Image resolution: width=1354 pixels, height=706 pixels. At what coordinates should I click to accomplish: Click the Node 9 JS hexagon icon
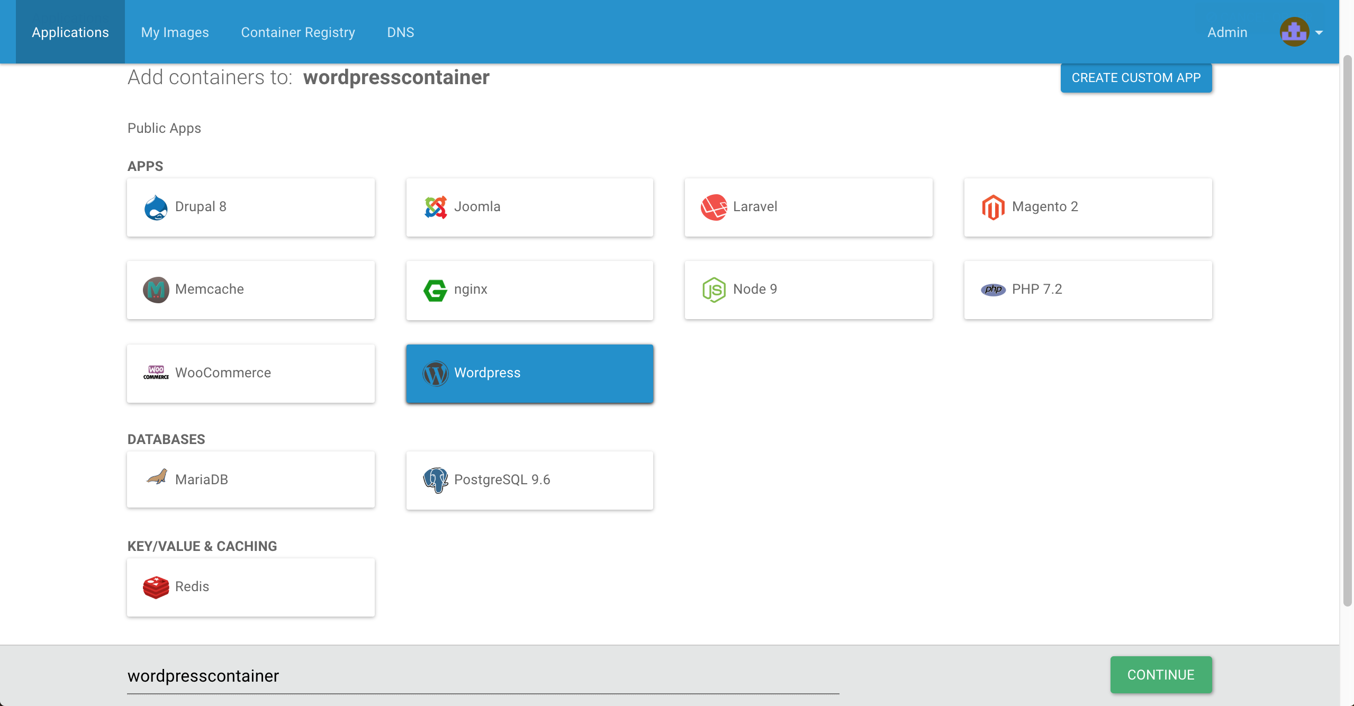pyautogui.click(x=714, y=290)
